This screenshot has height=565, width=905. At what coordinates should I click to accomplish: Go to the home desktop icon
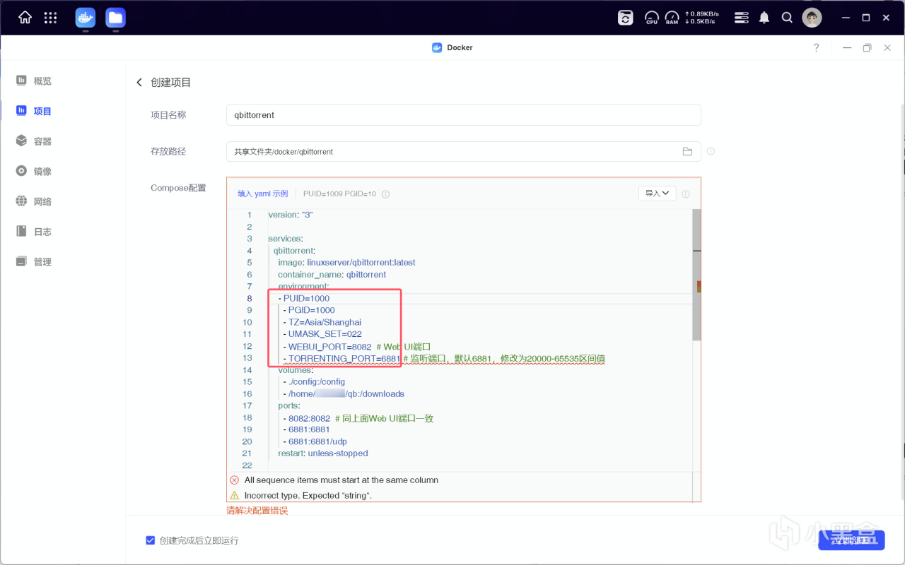(25, 18)
